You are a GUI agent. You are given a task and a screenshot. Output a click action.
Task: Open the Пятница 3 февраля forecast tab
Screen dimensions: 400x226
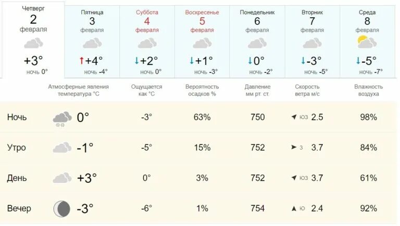point(92,42)
